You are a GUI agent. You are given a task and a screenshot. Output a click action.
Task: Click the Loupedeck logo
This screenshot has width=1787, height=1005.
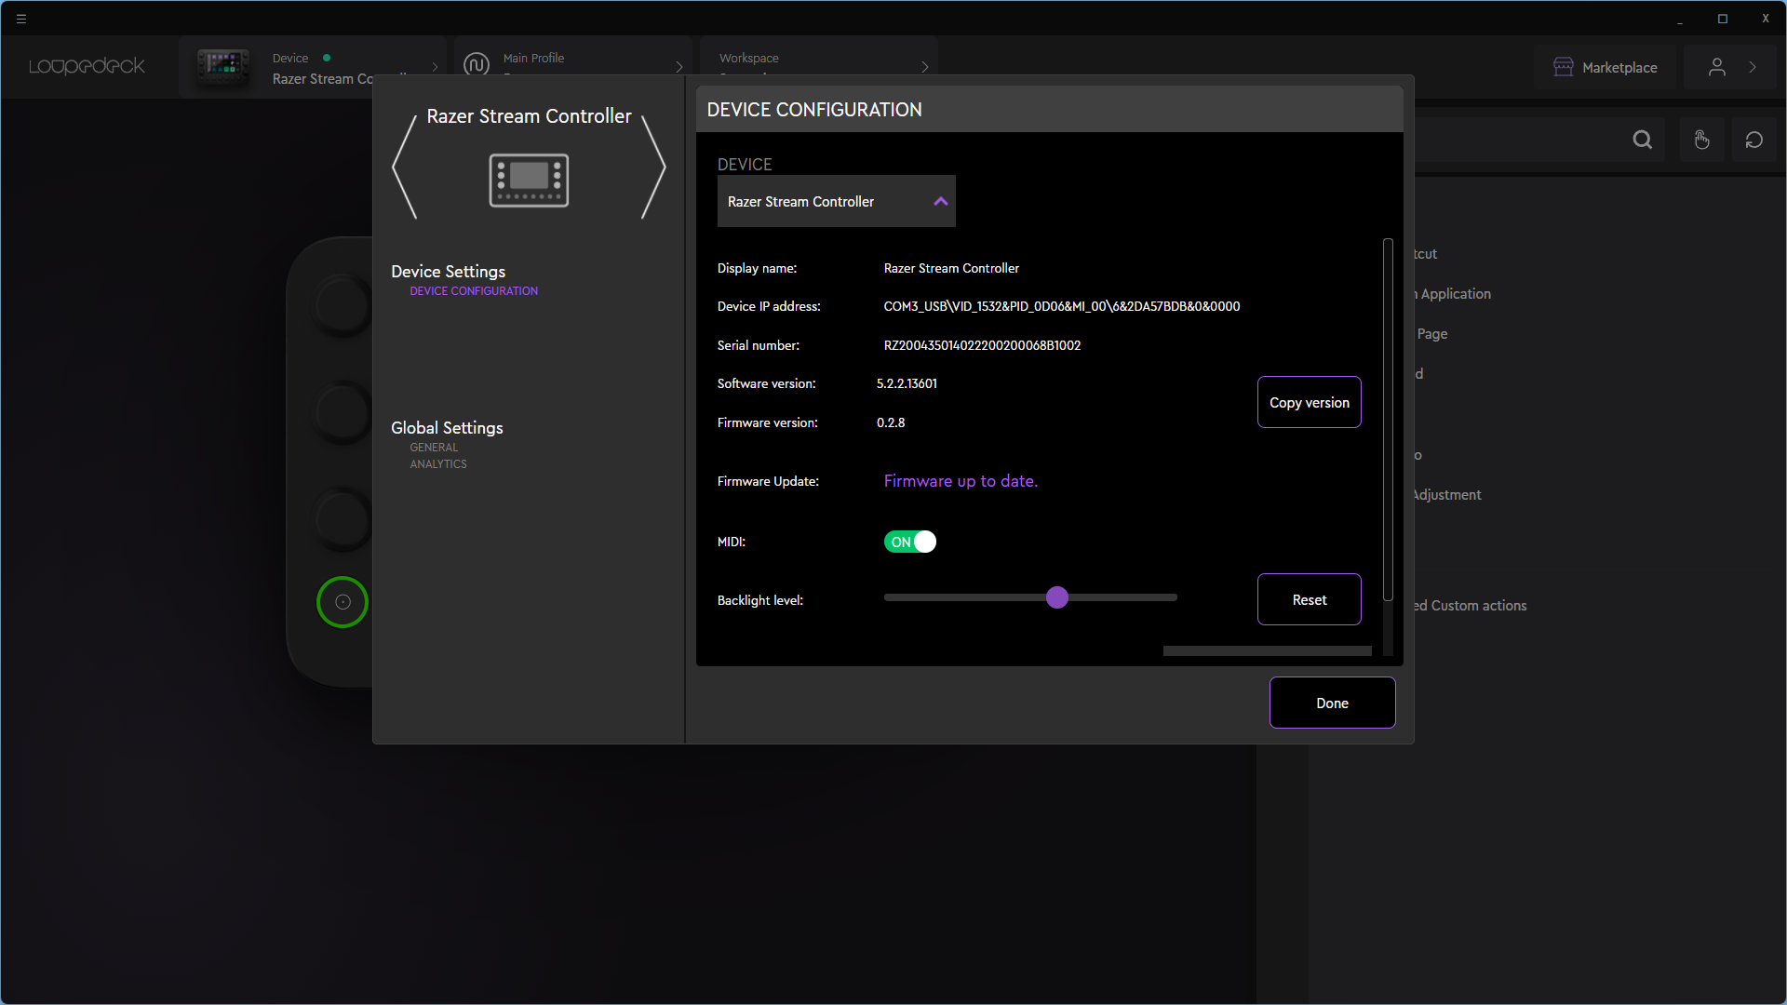(87, 66)
